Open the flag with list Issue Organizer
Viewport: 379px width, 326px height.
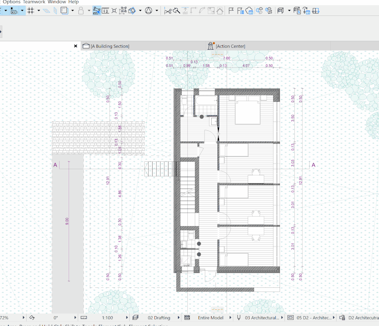(x=240, y=11)
